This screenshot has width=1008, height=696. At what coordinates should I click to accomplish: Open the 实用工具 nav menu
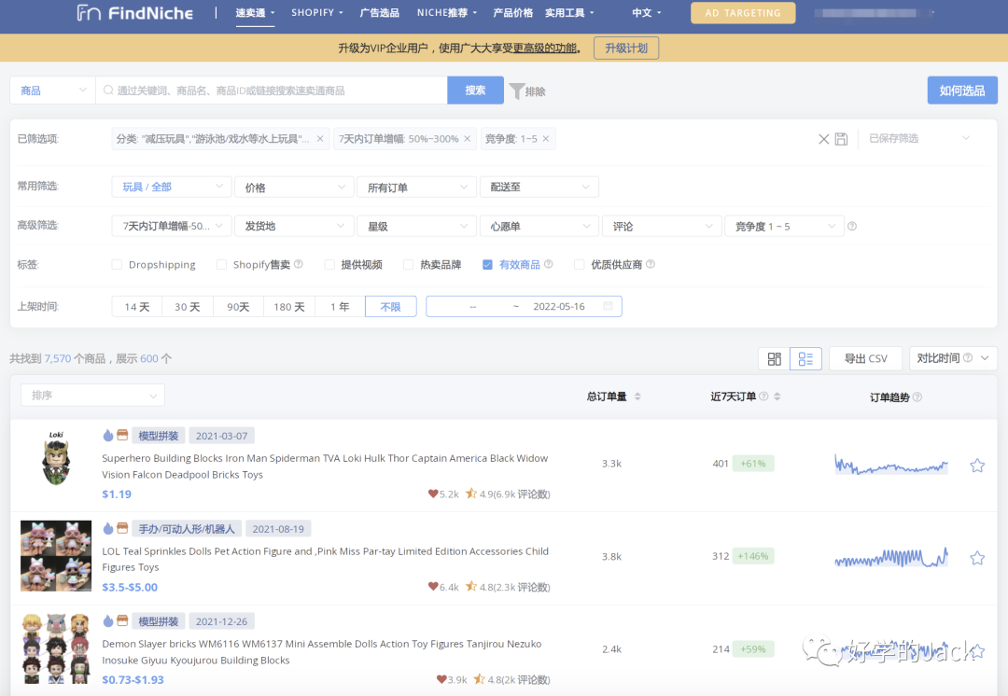[x=569, y=13]
